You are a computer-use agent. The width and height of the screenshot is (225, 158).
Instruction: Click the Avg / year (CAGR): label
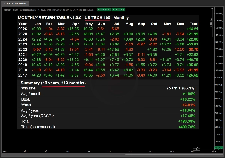pyautogui.click(x=37, y=116)
